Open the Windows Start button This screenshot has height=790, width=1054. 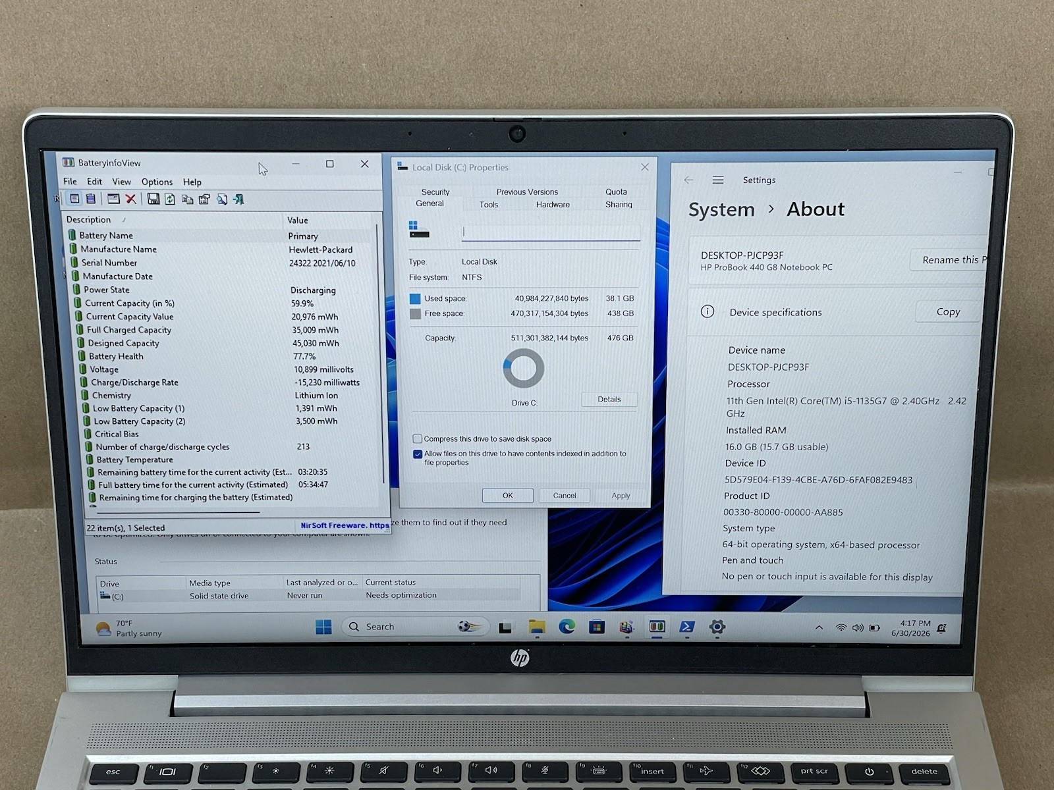323,627
